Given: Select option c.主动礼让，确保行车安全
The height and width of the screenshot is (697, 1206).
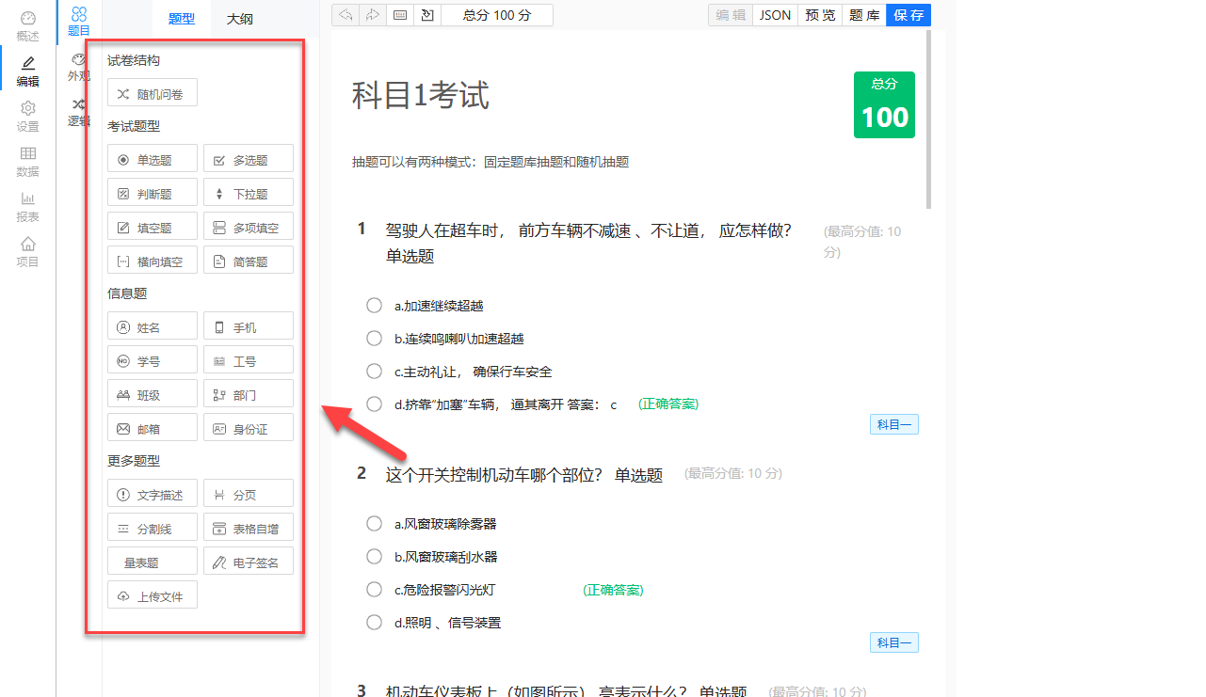Looking at the screenshot, I should [374, 371].
